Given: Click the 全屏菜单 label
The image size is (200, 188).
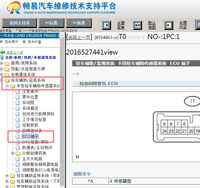Looking at the screenshot, I should (x=121, y=25).
